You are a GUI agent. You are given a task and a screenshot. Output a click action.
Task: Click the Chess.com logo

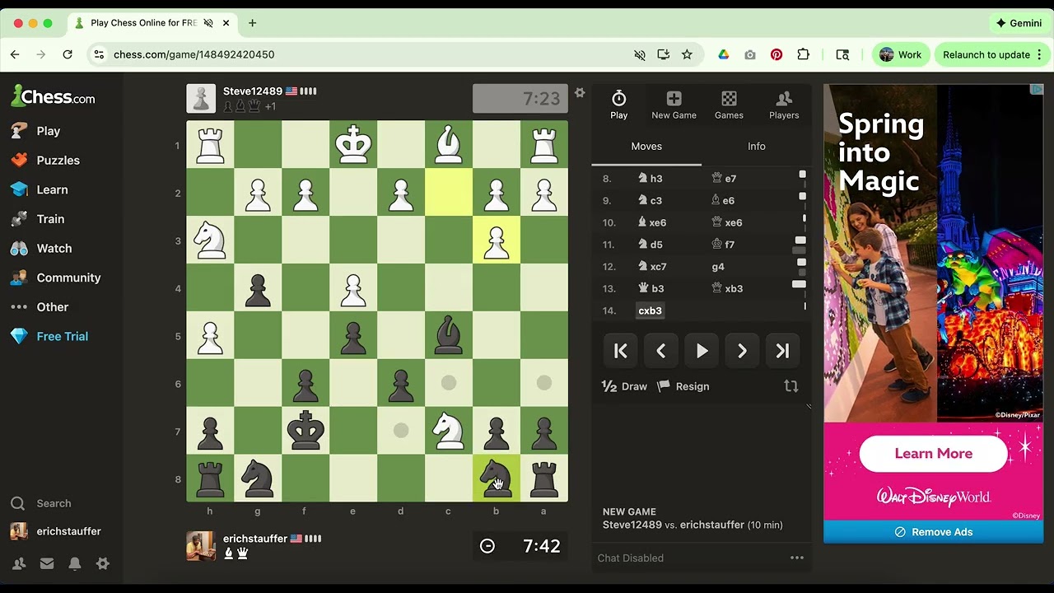53,96
